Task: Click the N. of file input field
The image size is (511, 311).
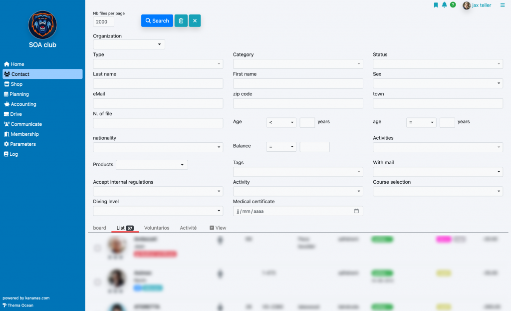Action: point(158,123)
